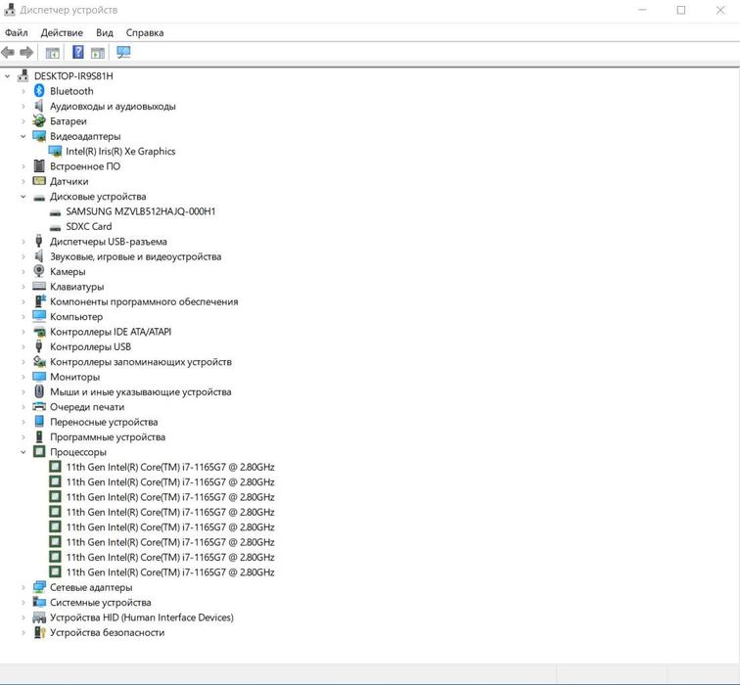This screenshot has height=685, width=740.
Task: Expand Звуковые, игровые и видеоустройства category
Action: (x=23, y=256)
